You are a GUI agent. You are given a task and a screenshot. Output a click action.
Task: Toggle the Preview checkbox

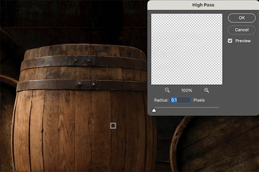pyautogui.click(x=230, y=41)
